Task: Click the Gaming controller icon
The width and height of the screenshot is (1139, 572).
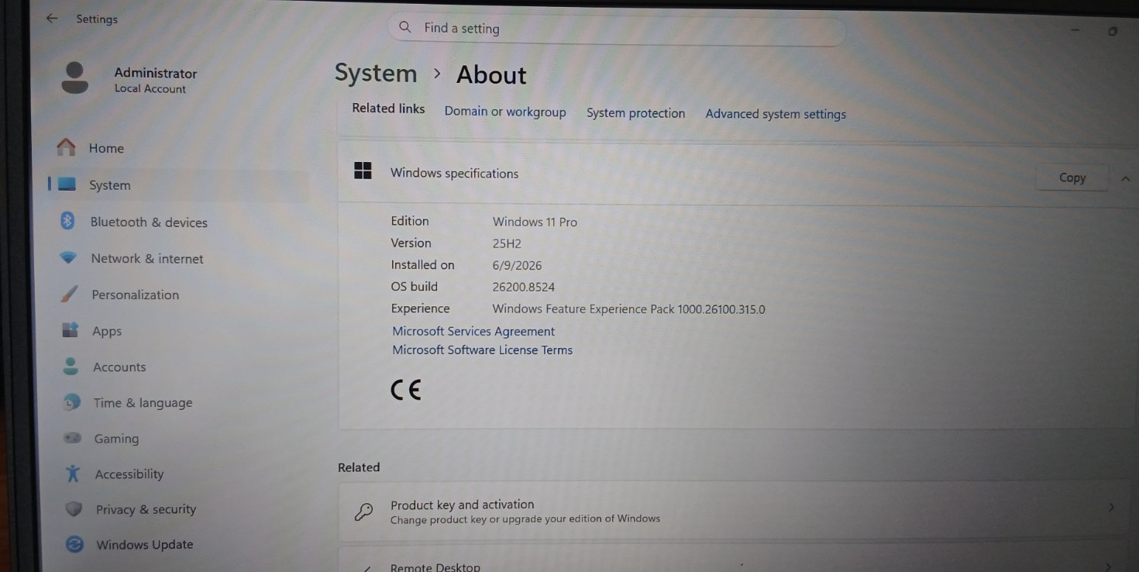Action: (72, 438)
